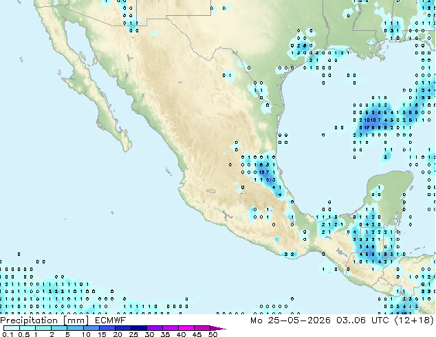Click the 15–20 mm blue legend swatch
Image resolution: width=436 pixels, height=337 pixels.
click(x=107, y=328)
